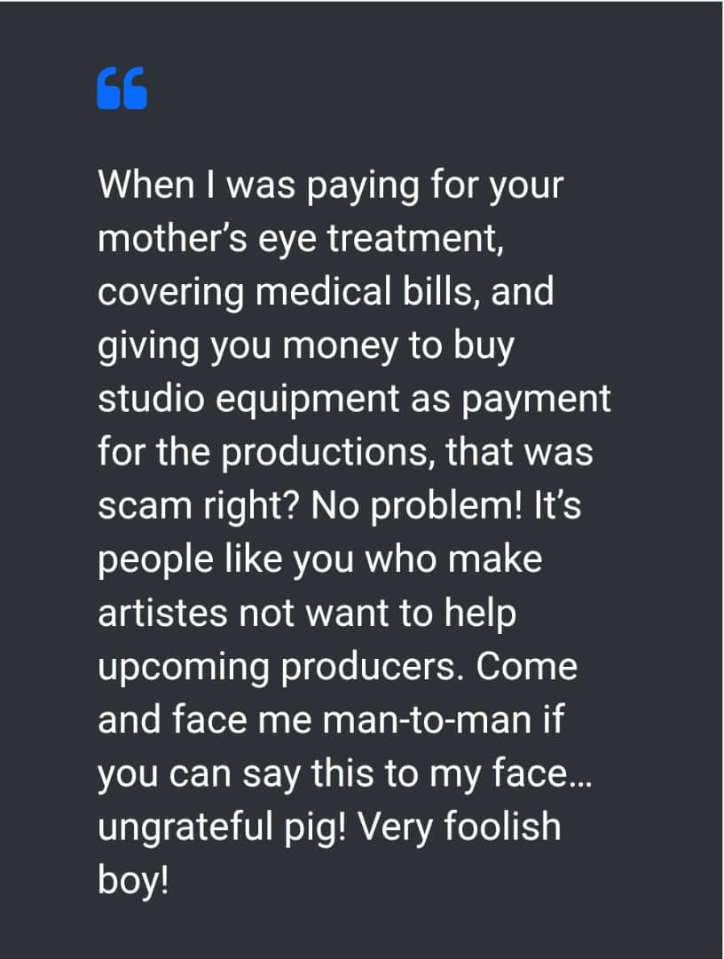The height and width of the screenshot is (959, 724).
Task: Click the phrase "mother's eye treatment"
Action: pos(301,238)
